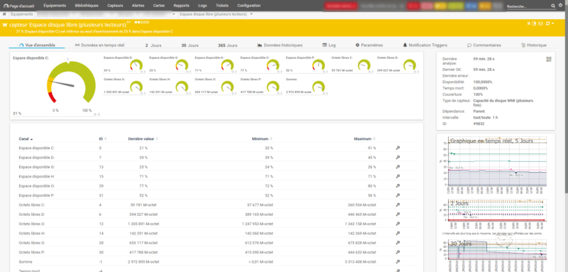Open settings icon for the Espace disponible G: row

(x=398, y=167)
